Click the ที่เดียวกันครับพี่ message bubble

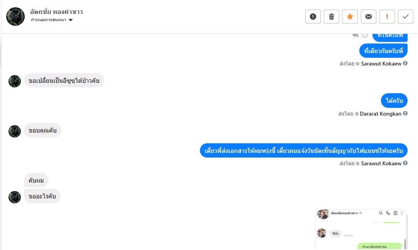pos(383,51)
